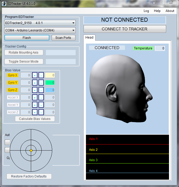Click the blue Gyro Z reading box
Screen dimensions: 179x187
(x=50, y=90)
